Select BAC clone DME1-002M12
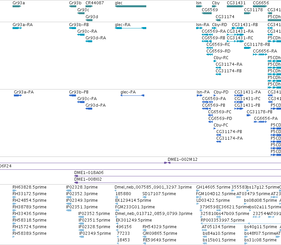Screen dimensions: 281x245 pyautogui.click(x=182, y=159)
